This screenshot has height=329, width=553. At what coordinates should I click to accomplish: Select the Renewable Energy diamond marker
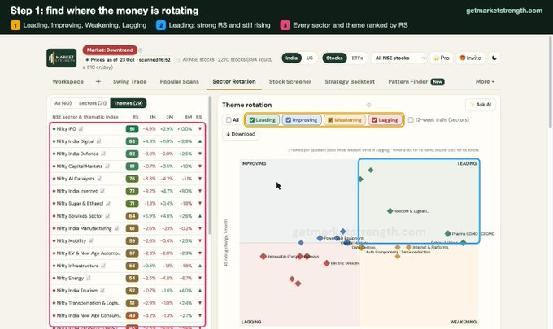tap(263, 256)
